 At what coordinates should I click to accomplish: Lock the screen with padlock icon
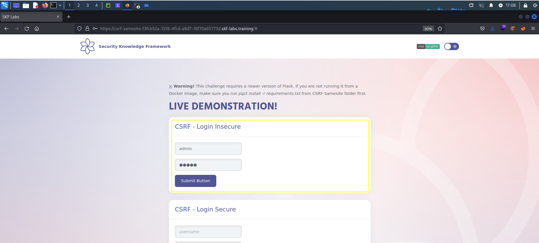525,5
